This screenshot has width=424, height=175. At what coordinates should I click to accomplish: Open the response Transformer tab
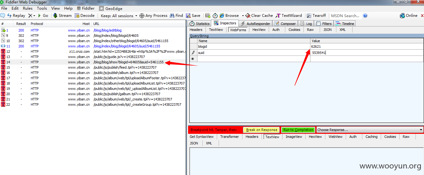coord(229,137)
